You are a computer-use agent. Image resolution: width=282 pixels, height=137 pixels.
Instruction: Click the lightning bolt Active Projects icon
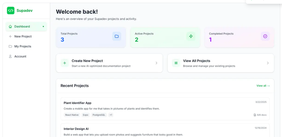[191, 36]
